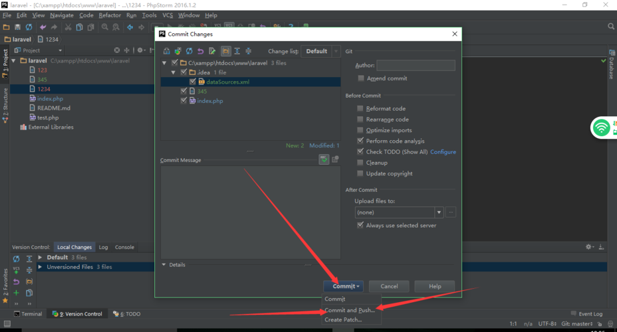Collapse the laravel root node in commit tree
The height and width of the screenshot is (332, 617).
click(x=164, y=63)
